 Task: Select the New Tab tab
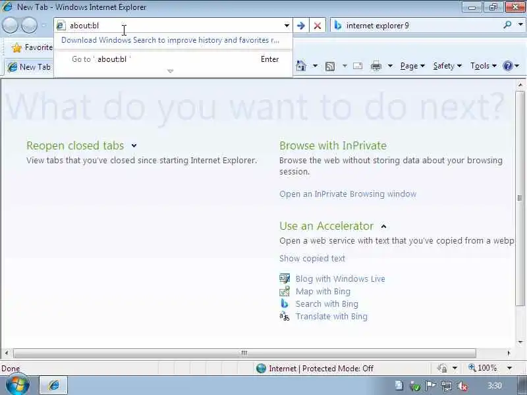pos(29,67)
